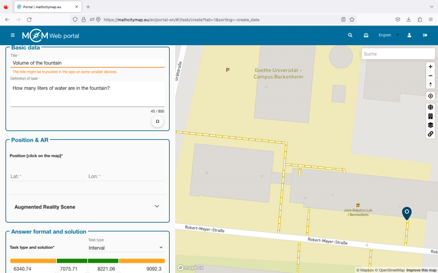Click the logout icon in header

pos(425,35)
